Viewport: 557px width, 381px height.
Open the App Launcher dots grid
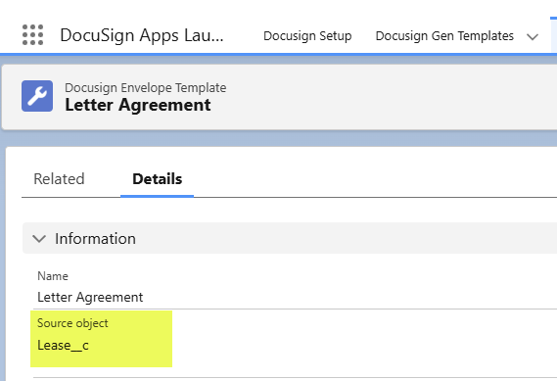(32, 35)
